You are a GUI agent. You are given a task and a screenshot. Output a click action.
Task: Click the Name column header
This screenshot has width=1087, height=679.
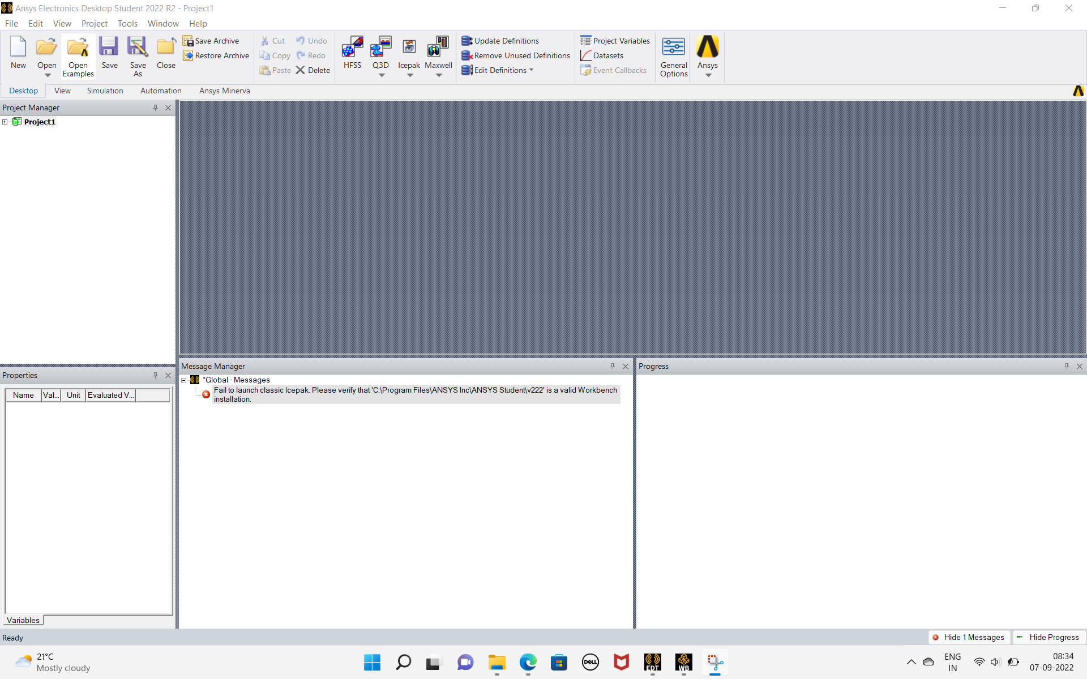23,395
